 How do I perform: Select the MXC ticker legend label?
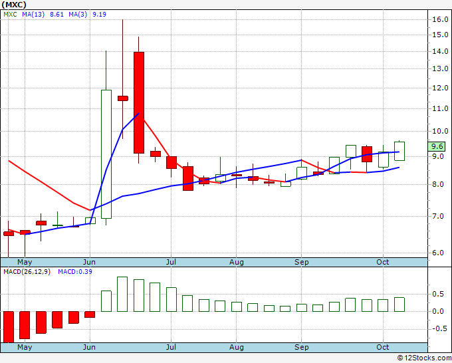pos(11,15)
